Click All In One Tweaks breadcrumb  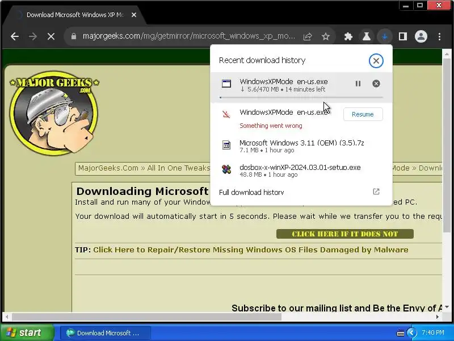click(x=178, y=168)
